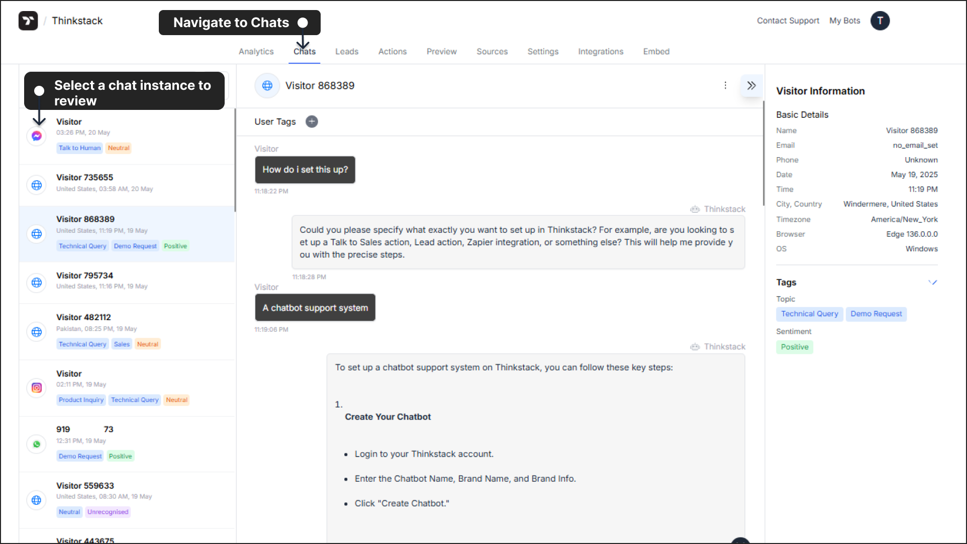The width and height of the screenshot is (967, 544).
Task: Click the Thinkstack breadcrumb name
Action: pyautogui.click(x=77, y=21)
